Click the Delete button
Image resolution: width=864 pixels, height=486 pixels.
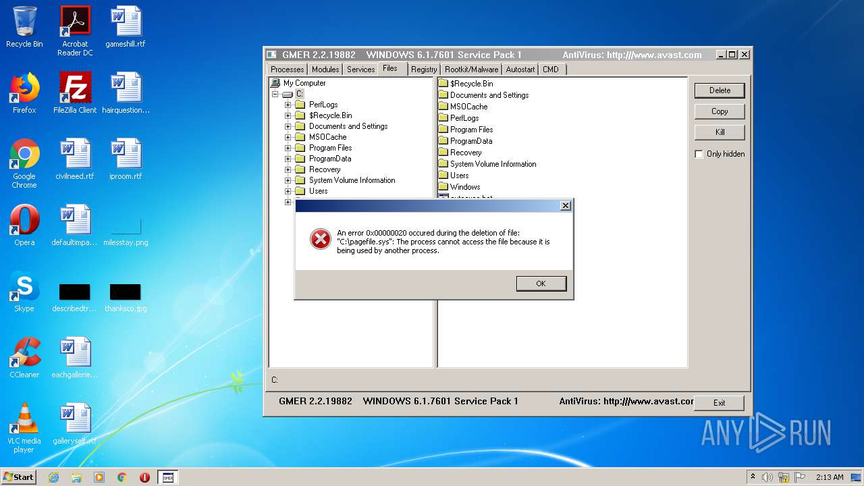(x=720, y=90)
